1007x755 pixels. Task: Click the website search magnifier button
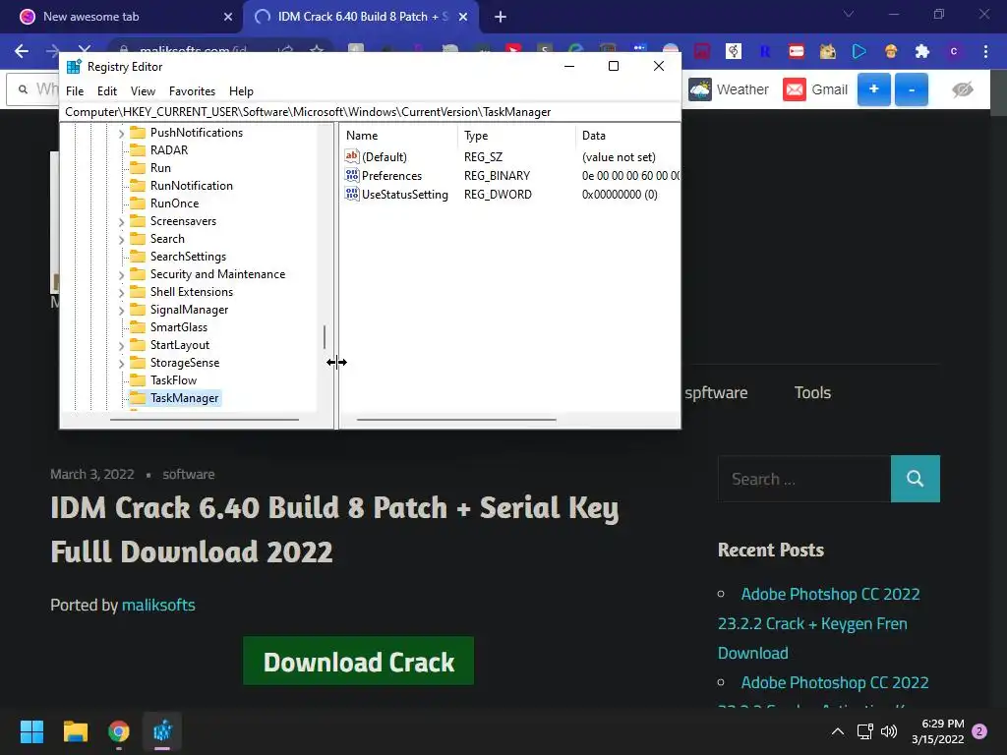pyautogui.click(x=916, y=479)
